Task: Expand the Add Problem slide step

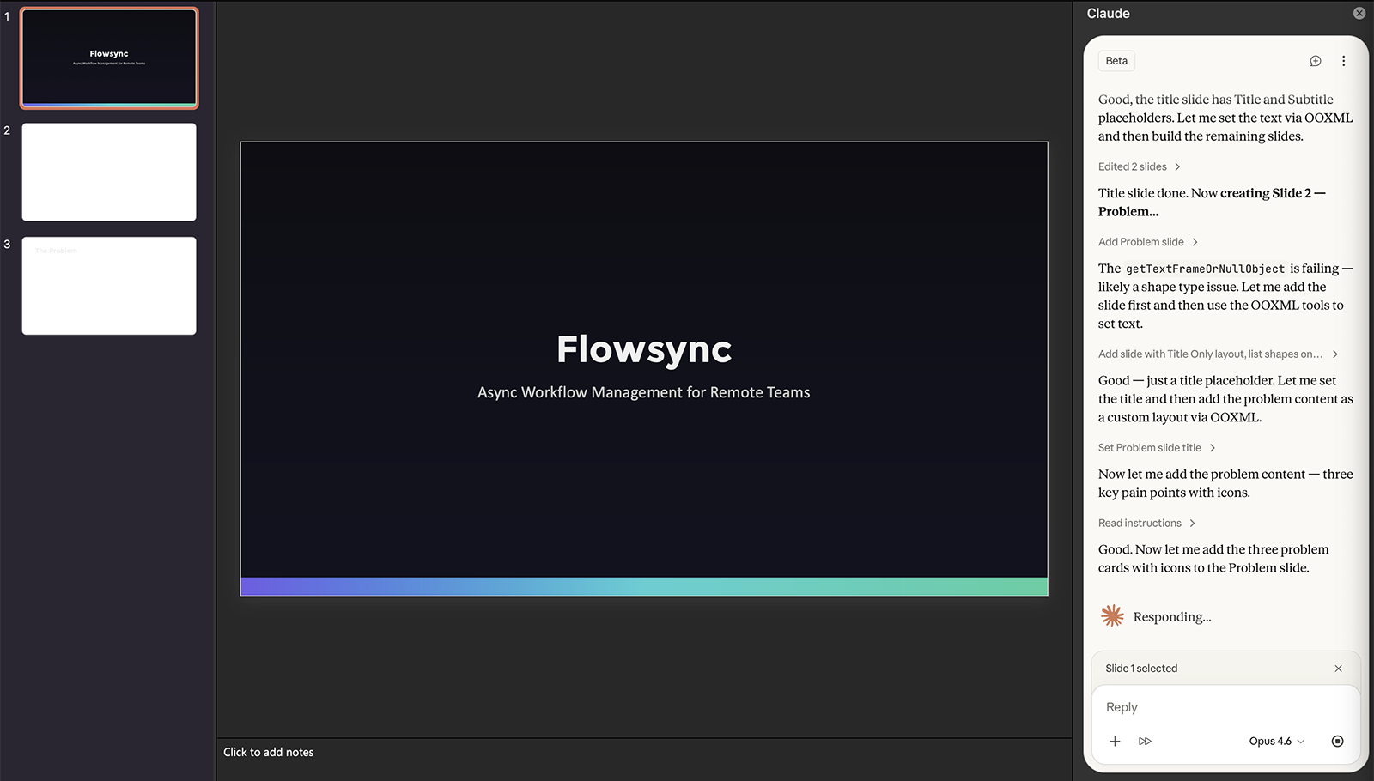Action: 1147,242
